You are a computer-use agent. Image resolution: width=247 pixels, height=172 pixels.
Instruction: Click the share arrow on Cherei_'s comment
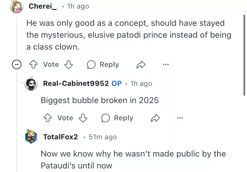point(141,64)
